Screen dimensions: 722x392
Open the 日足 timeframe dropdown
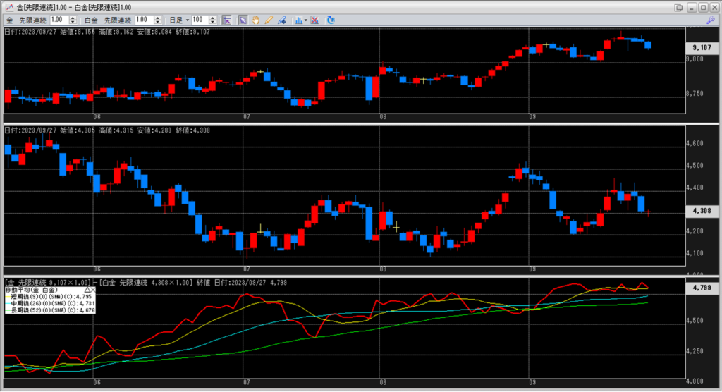178,20
